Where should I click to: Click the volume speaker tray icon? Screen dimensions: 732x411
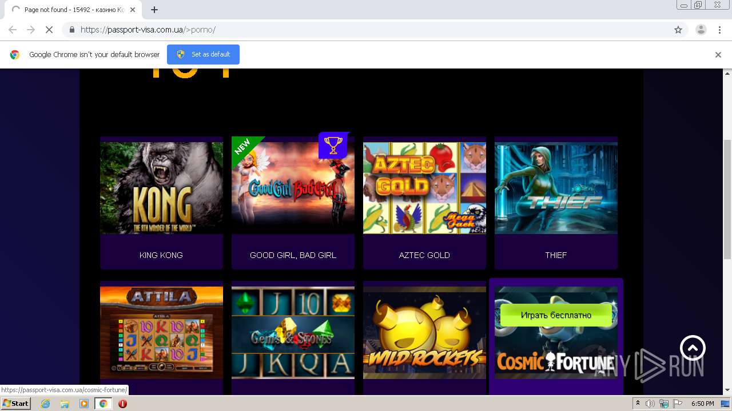point(650,404)
